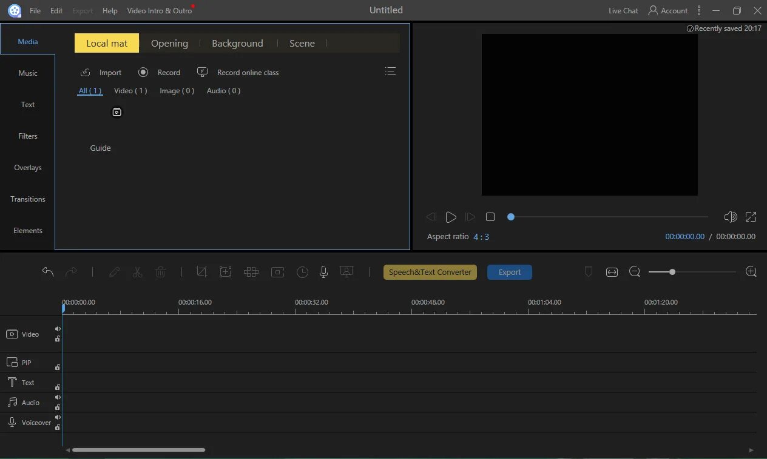Click the Split scissors icon in toolbar
The height and width of the screenshot is (459, 767).
pos(137,272)
